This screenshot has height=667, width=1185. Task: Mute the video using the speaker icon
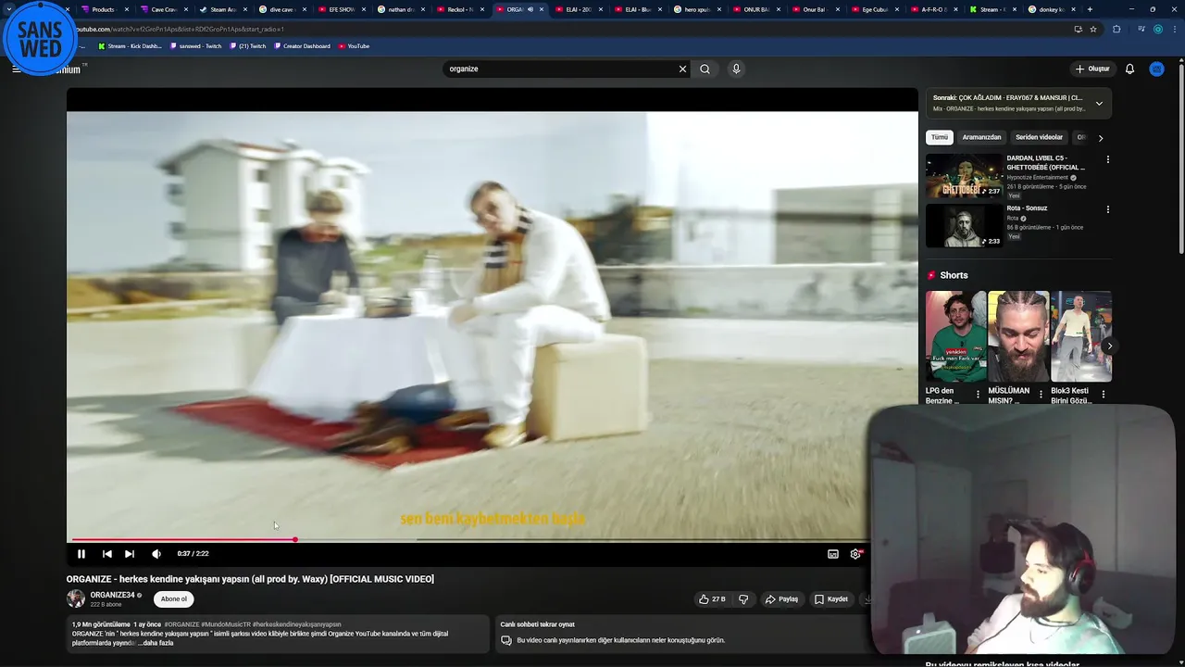[x=156, y=554]
